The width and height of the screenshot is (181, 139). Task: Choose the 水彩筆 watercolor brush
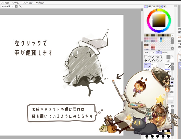(x=168, y=66)
